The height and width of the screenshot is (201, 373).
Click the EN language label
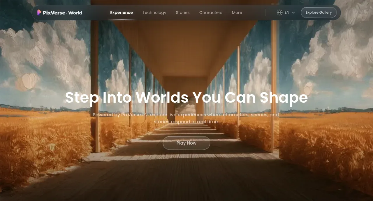coord(287,13)
